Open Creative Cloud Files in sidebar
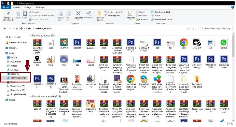The height and width of the screenshot is (127, 236). [x=16, y=43]
